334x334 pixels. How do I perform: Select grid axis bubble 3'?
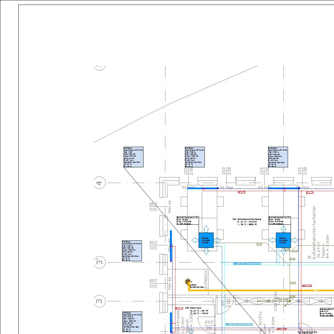pyautogui.click(x=99, y=262)
